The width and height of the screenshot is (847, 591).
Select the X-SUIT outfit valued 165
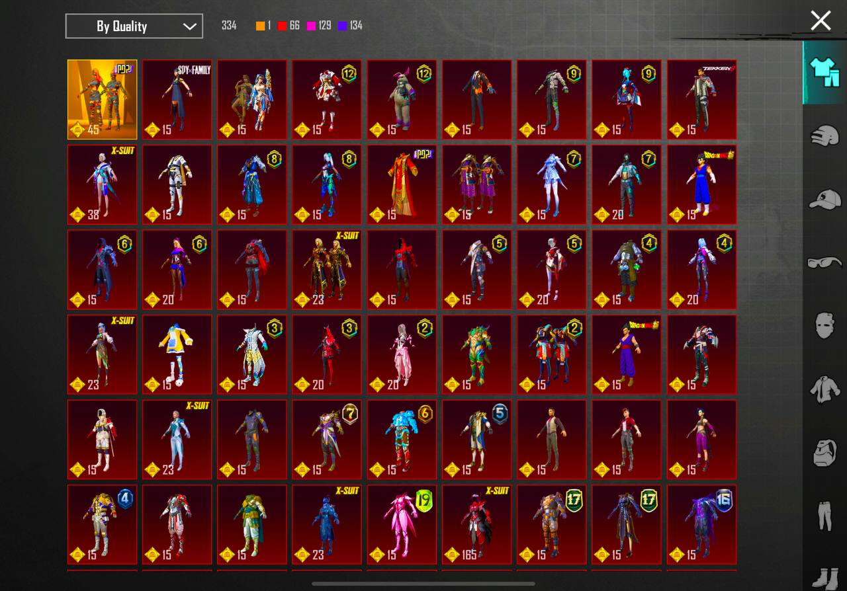pyautogui.click(x=477, y=525)
